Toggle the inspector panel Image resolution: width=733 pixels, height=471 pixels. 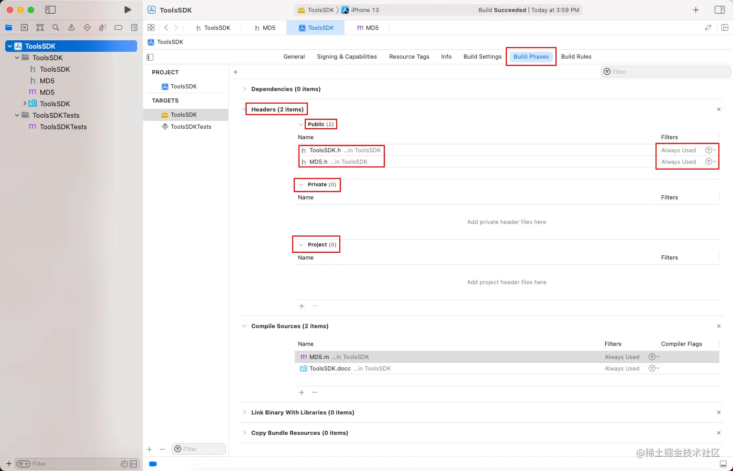click(x=720, y=10)
